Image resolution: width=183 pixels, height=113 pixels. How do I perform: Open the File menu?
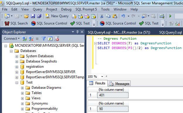5,9
